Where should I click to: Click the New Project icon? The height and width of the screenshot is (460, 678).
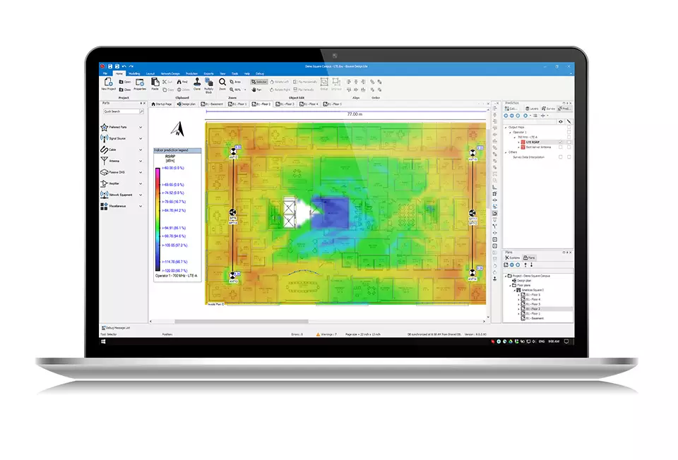coord(108,83)
